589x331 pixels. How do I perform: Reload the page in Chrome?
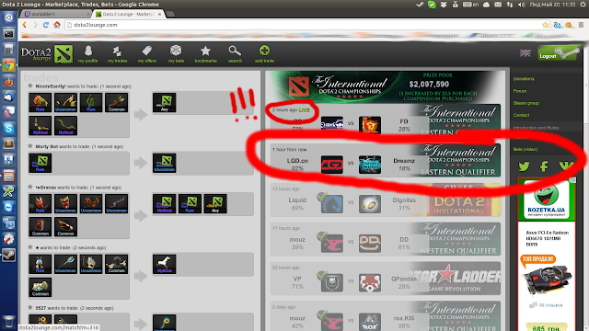coord(46,25)
